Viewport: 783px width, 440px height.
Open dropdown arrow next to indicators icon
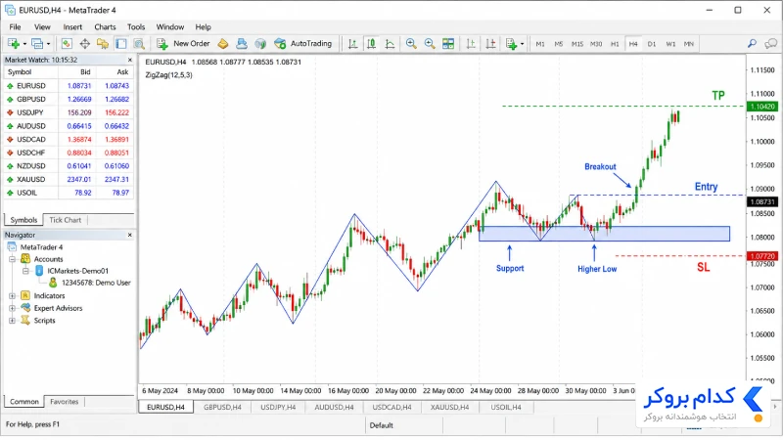(523, 44)
